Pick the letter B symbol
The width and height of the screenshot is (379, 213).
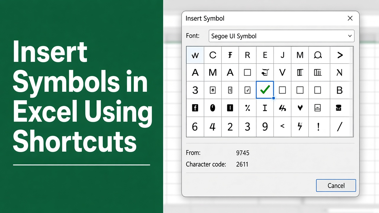tap(340, 90)
